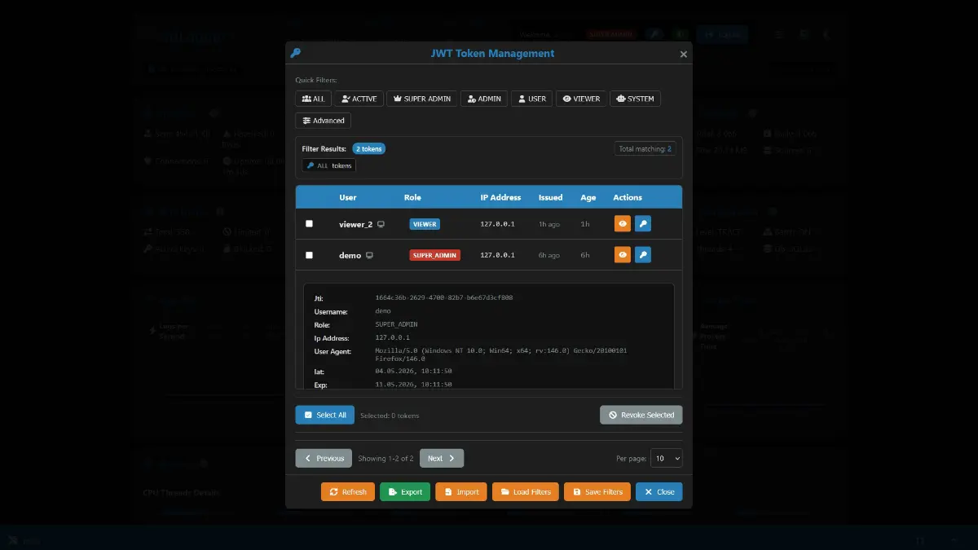Click the blue key button for viewer_2
This screenshot has width=978, height=550.
(x=643, y=224)
